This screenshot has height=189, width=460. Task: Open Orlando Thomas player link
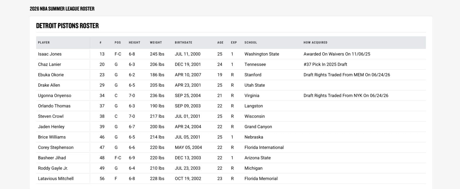pyautogui.click(x=54, y=106)
